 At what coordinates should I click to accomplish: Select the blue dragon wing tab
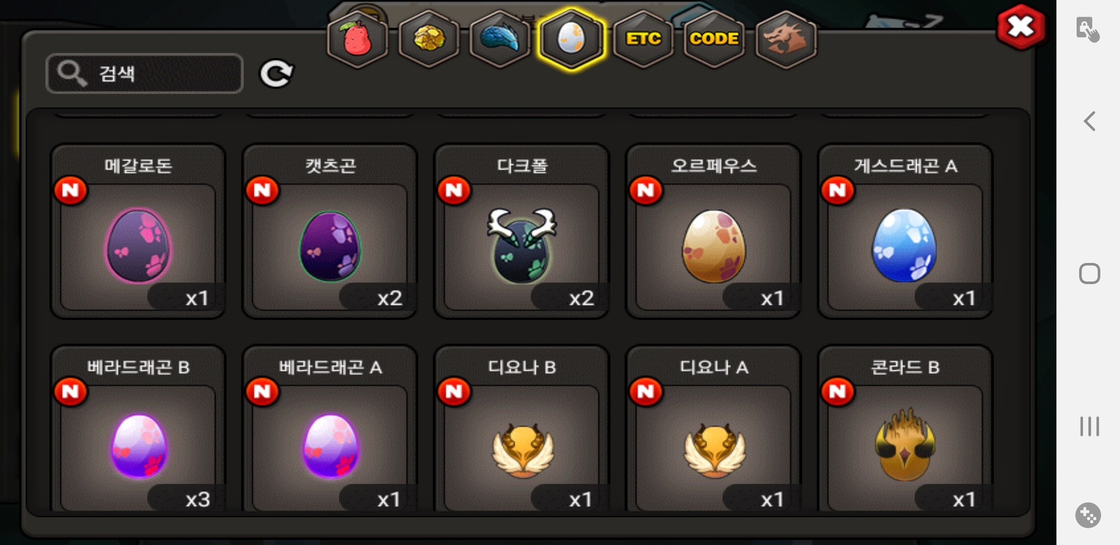click(500, 39)
